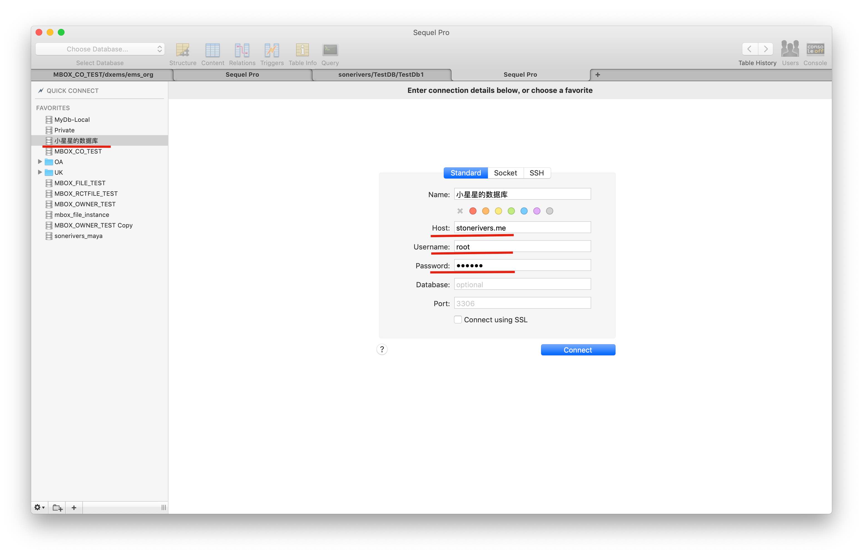Viewport: 863px width, 550px height.
Task: Pick the gray color label
Action: [549, 211]
